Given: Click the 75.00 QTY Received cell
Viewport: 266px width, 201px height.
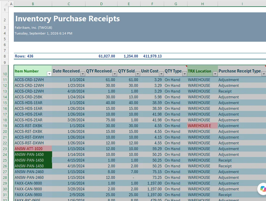Looking at the screenshot, I should (x=101, y=120).
